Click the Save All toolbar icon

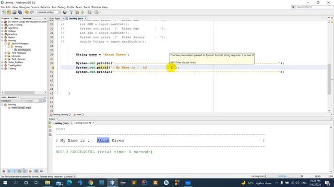[20, 12]
